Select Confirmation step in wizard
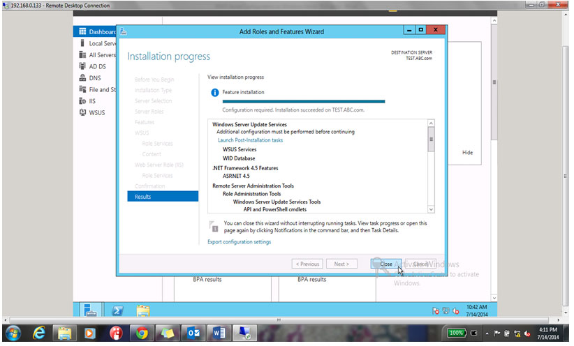Viewport: 574px width, 346px height. click(x=149, y=186)
